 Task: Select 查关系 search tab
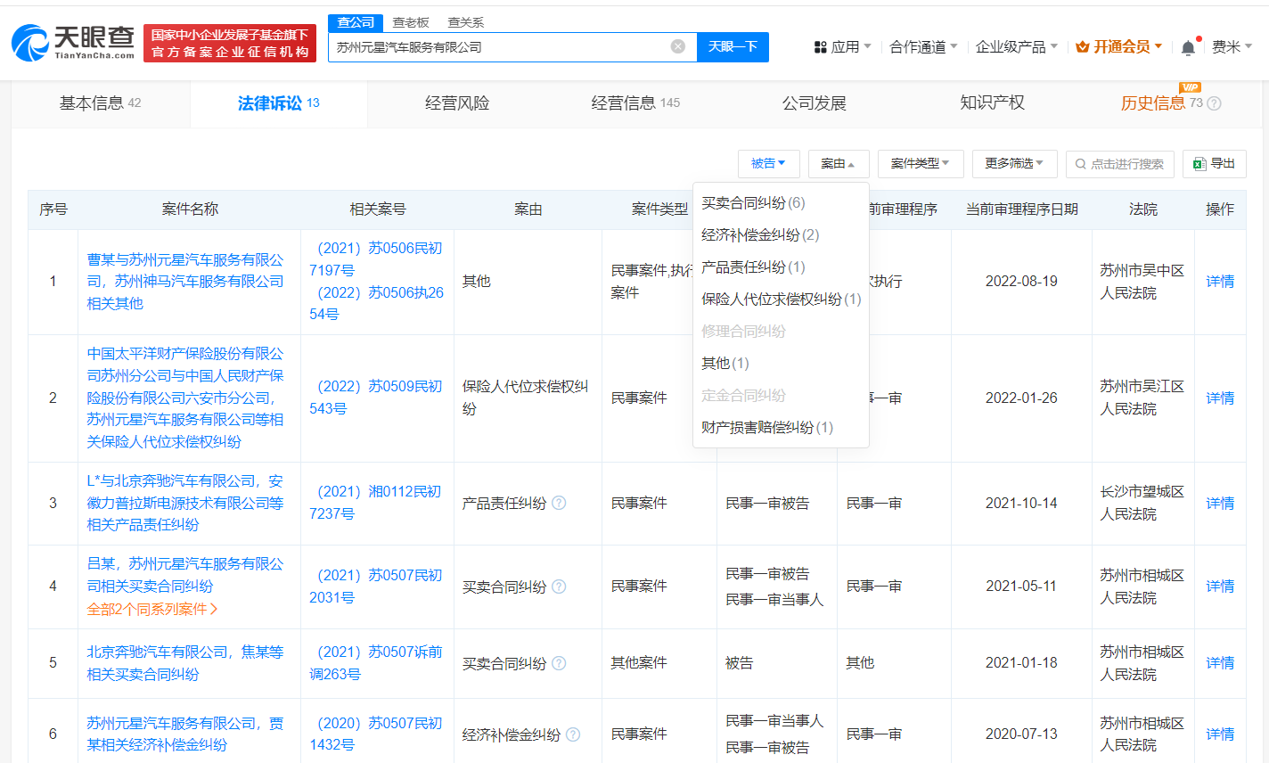466,22
